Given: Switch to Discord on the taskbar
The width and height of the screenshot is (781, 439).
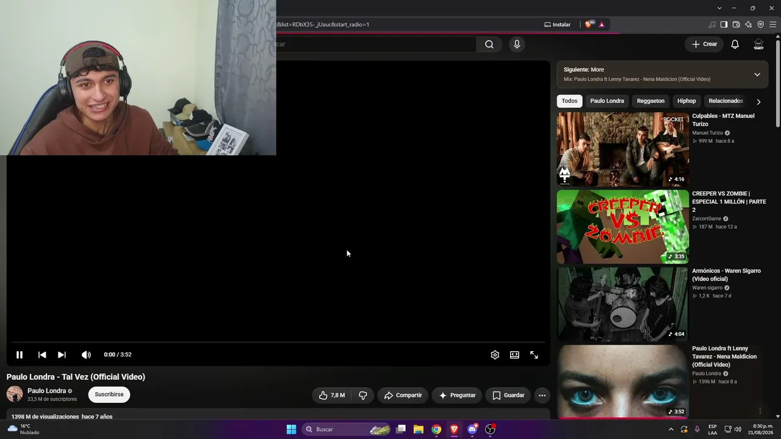Looking at the screenshot, I should [472, 429].
